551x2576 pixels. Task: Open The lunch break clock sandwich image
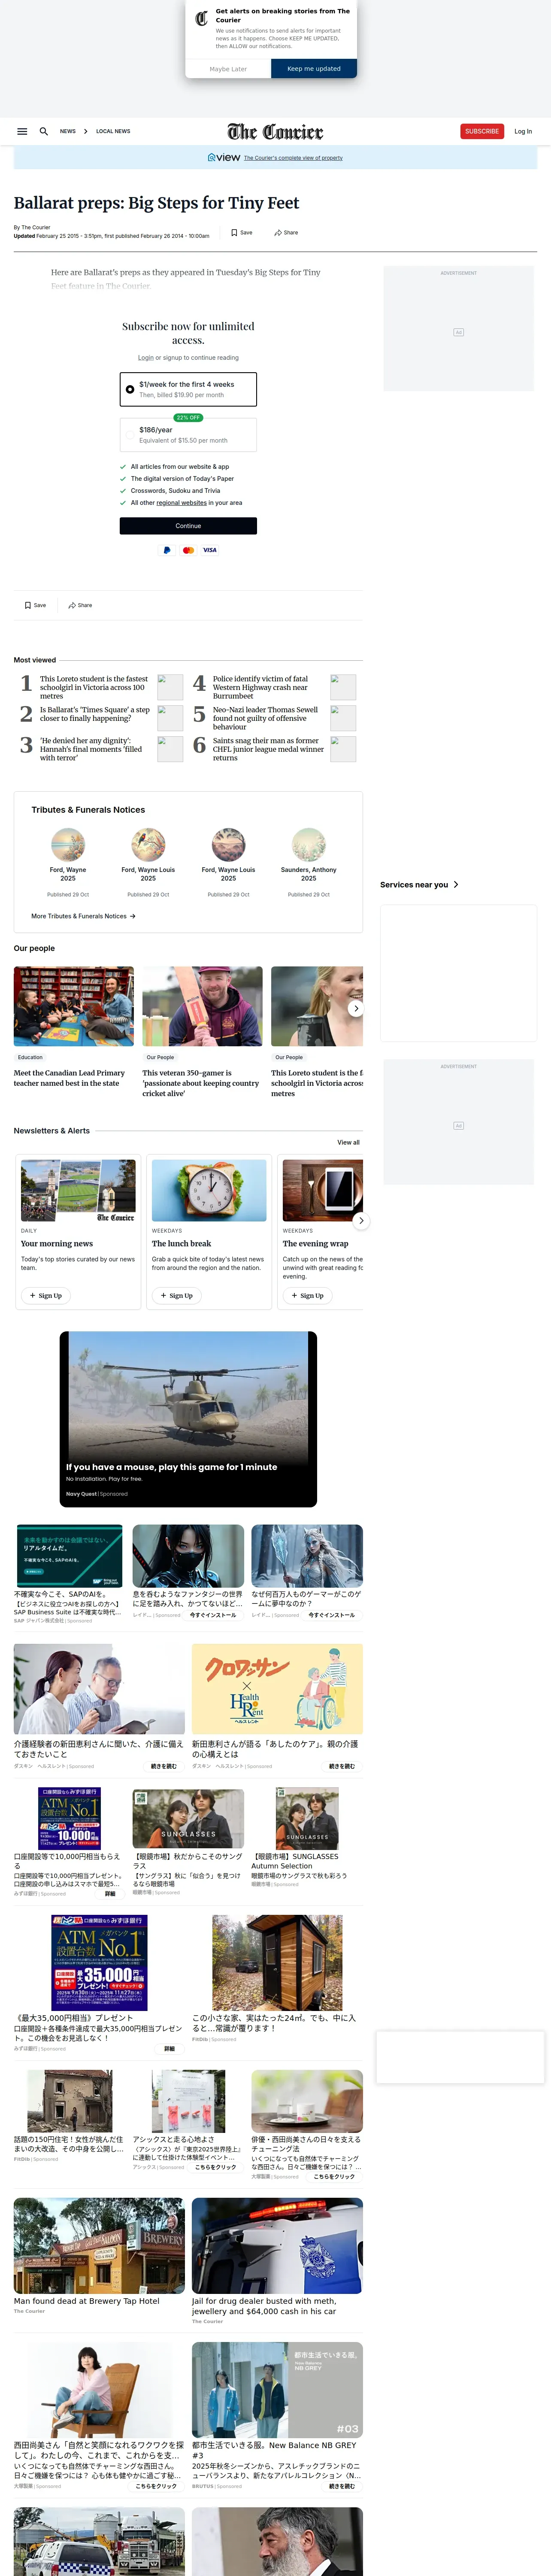(x=209, y=1190)
